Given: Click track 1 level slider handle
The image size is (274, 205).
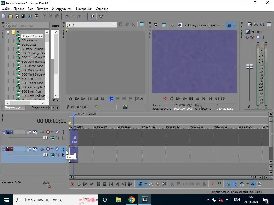Looking at the screenshot, I should [45, 138].
